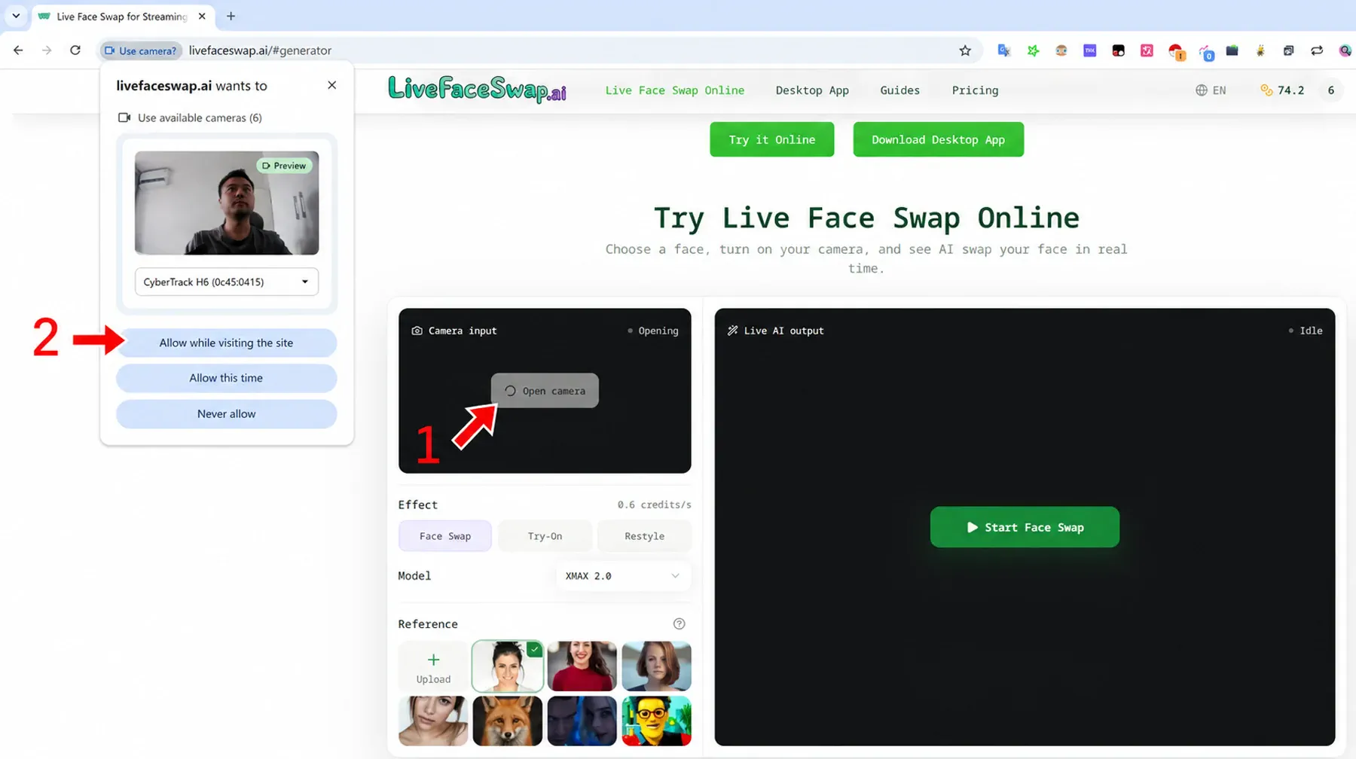
Task: Click the extension icon with zero badge
Action: point(1206,53)
